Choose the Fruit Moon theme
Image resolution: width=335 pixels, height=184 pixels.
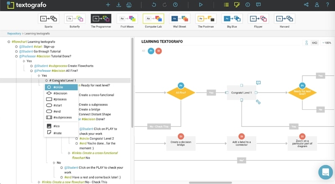click(127, 21)
